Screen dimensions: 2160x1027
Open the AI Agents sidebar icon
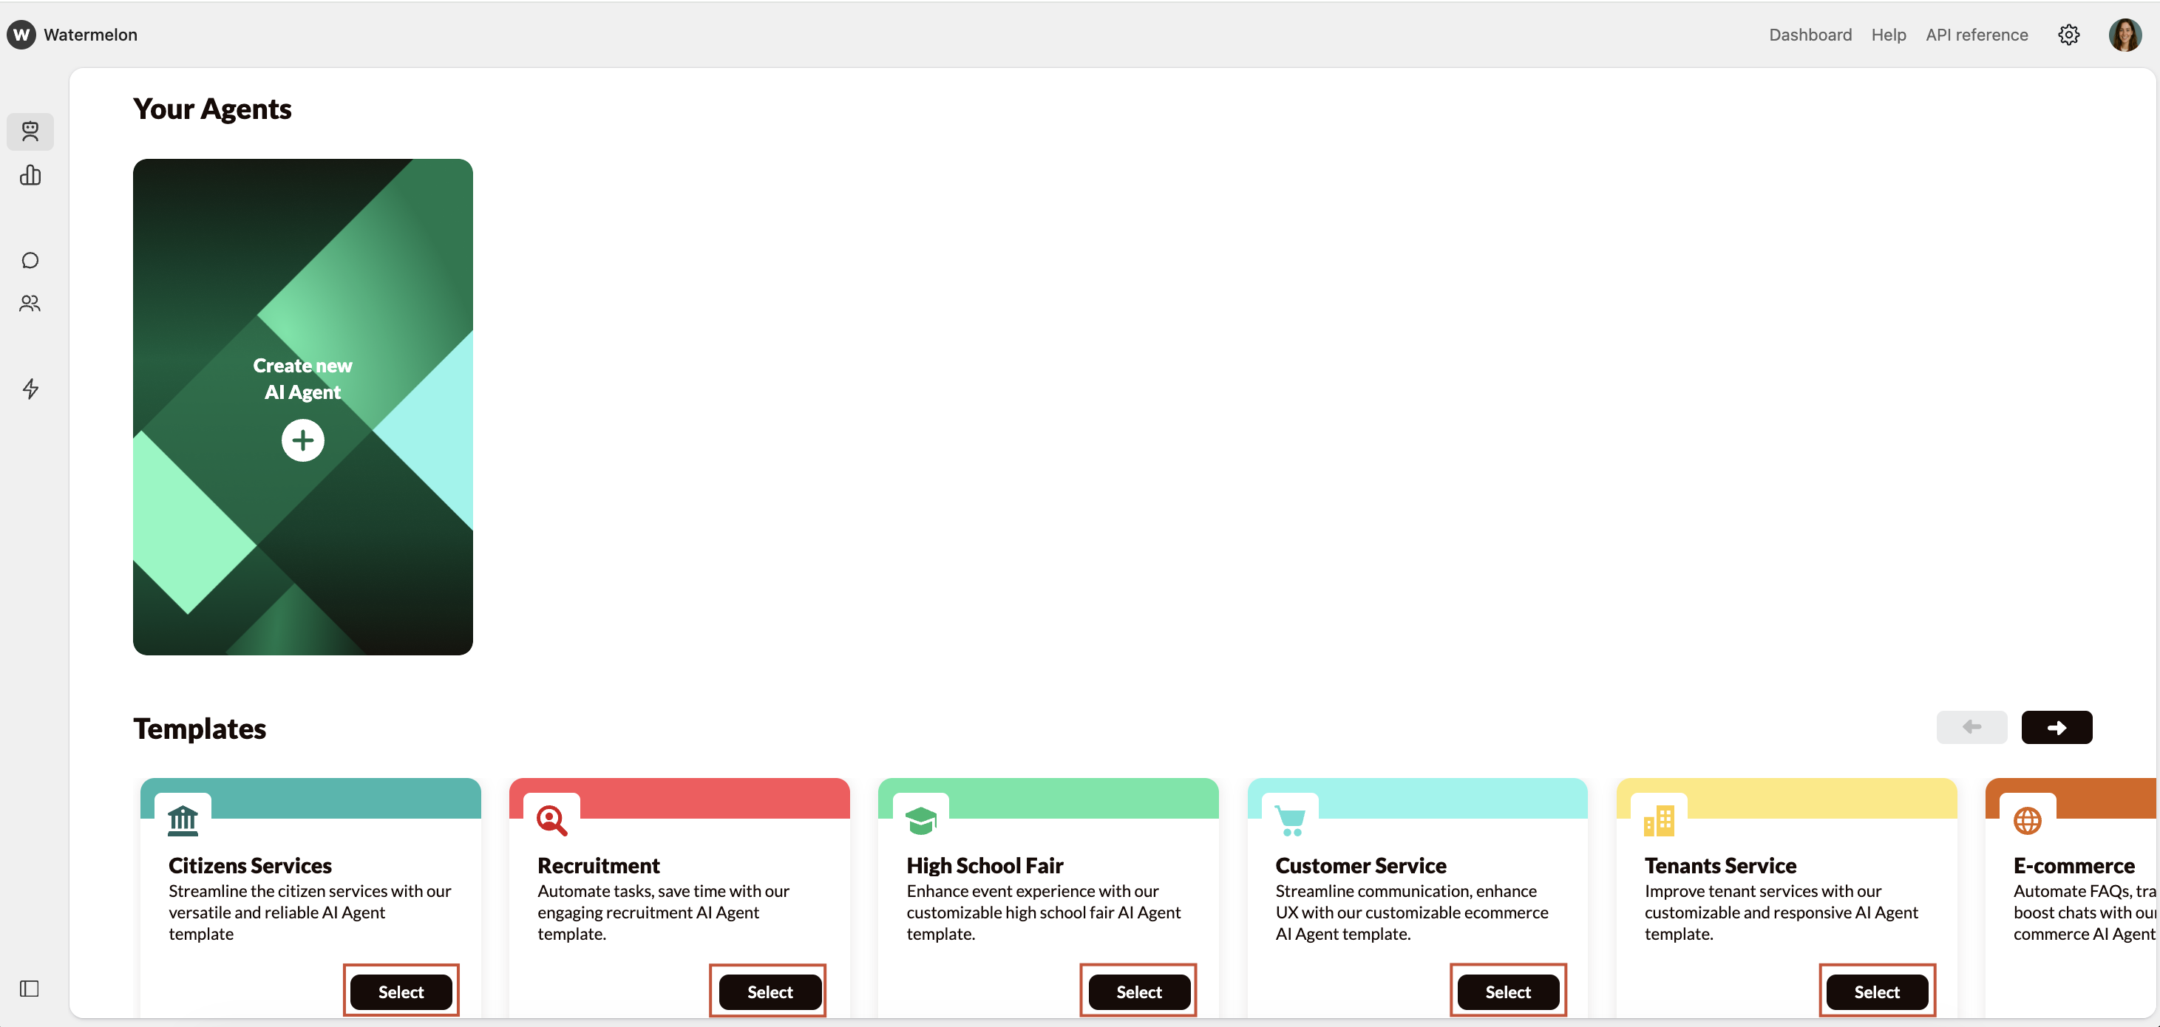30,132
